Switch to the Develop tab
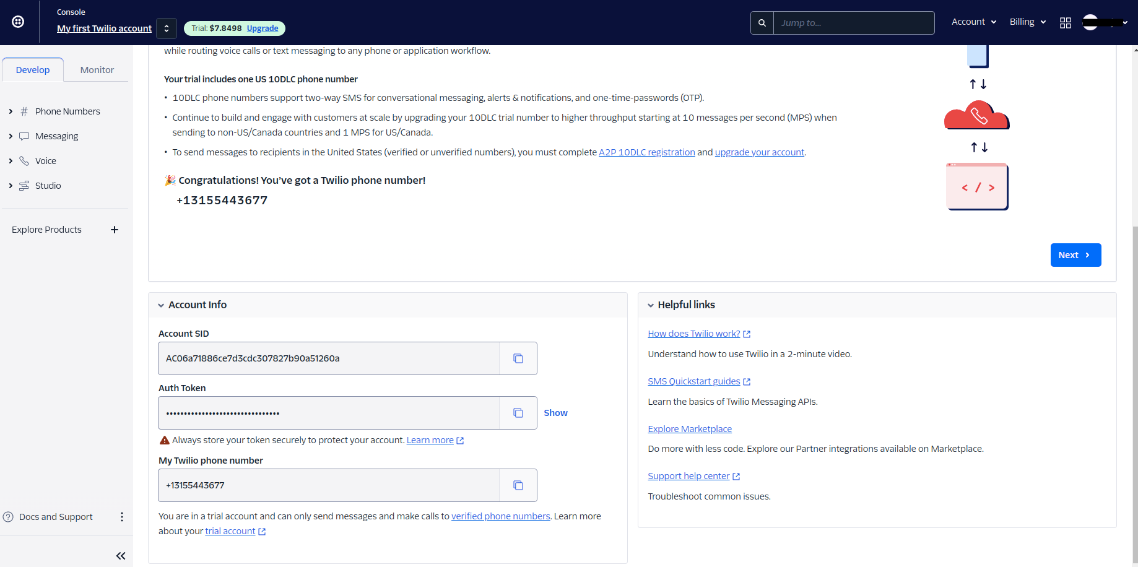1138x567 pixels. tap(33, 70)
